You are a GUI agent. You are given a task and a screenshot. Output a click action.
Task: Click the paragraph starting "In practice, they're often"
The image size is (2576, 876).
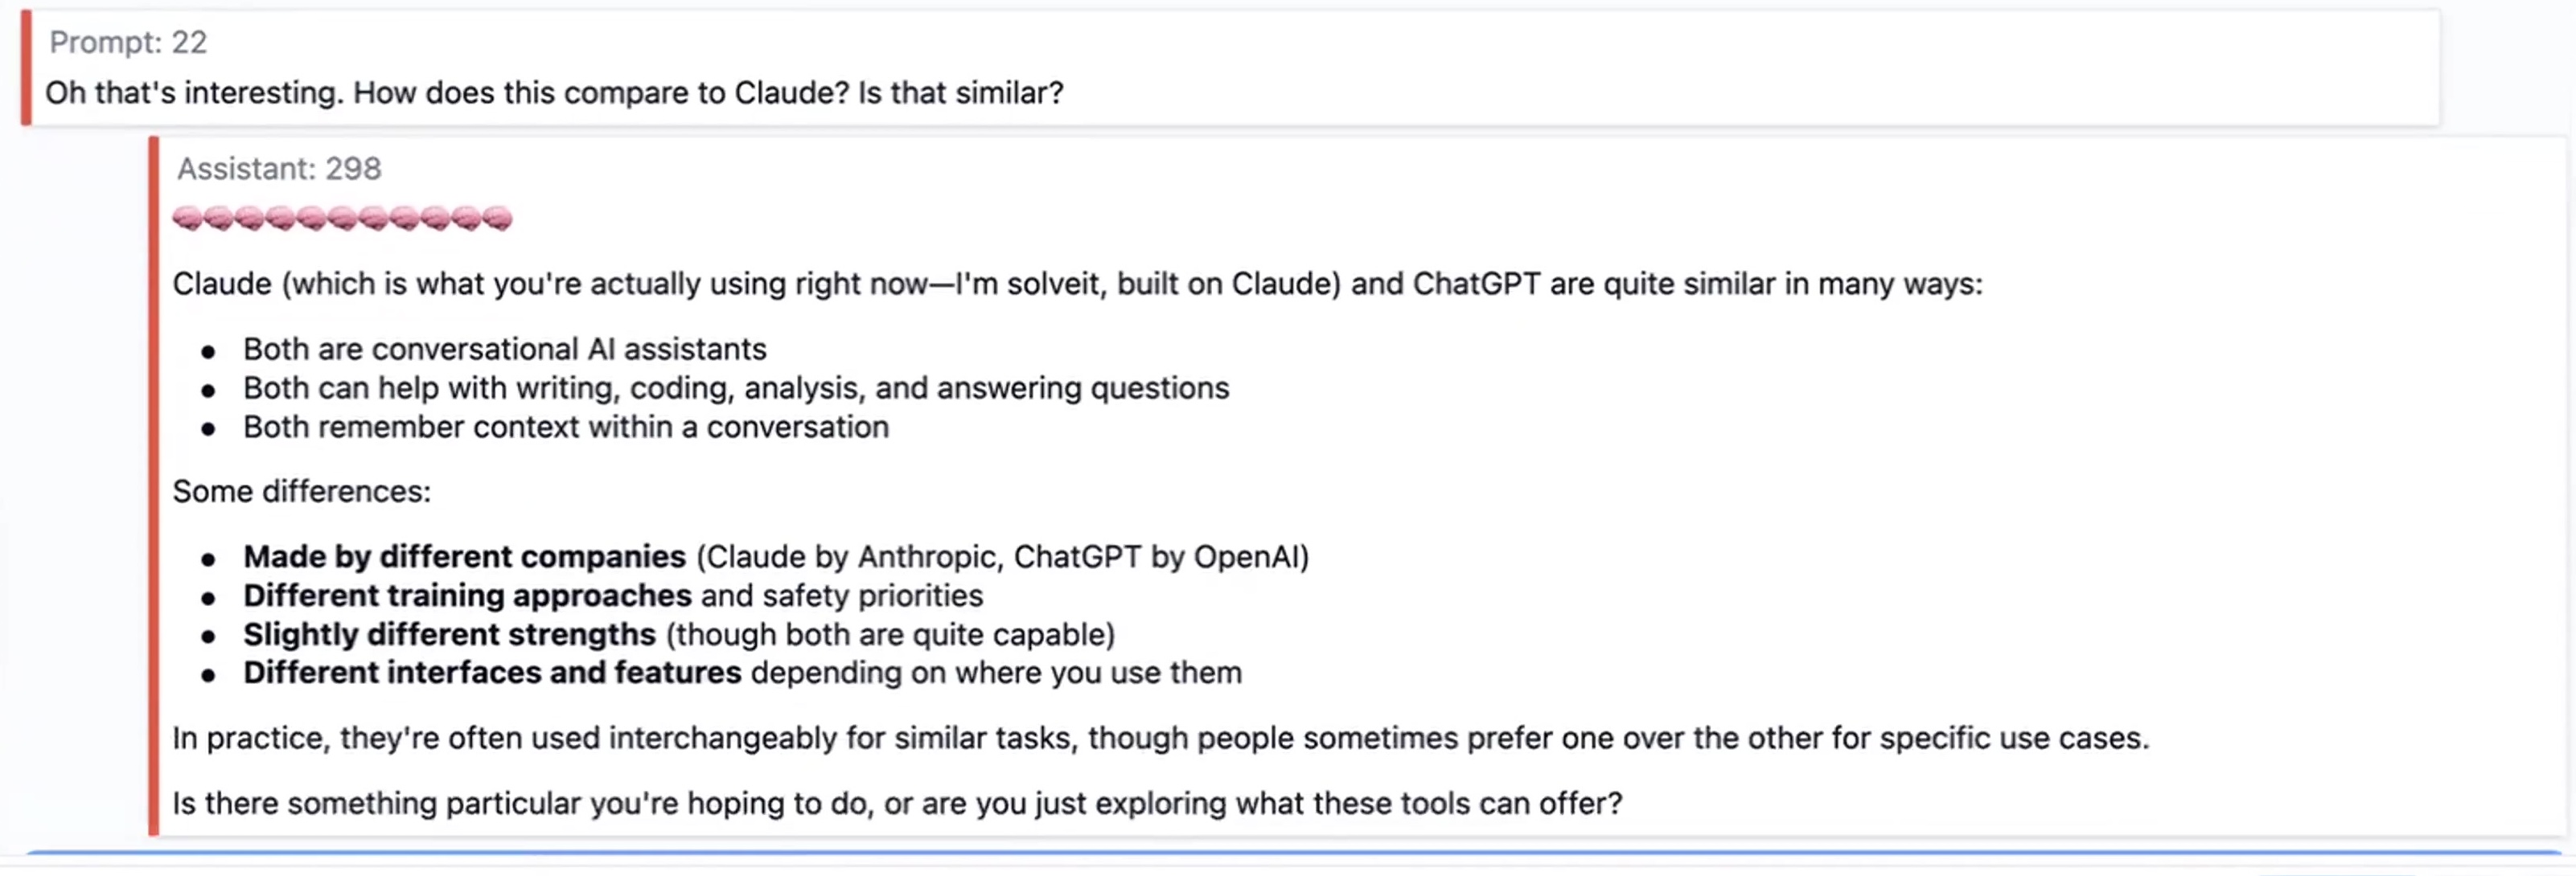(x=1160, y=738)
